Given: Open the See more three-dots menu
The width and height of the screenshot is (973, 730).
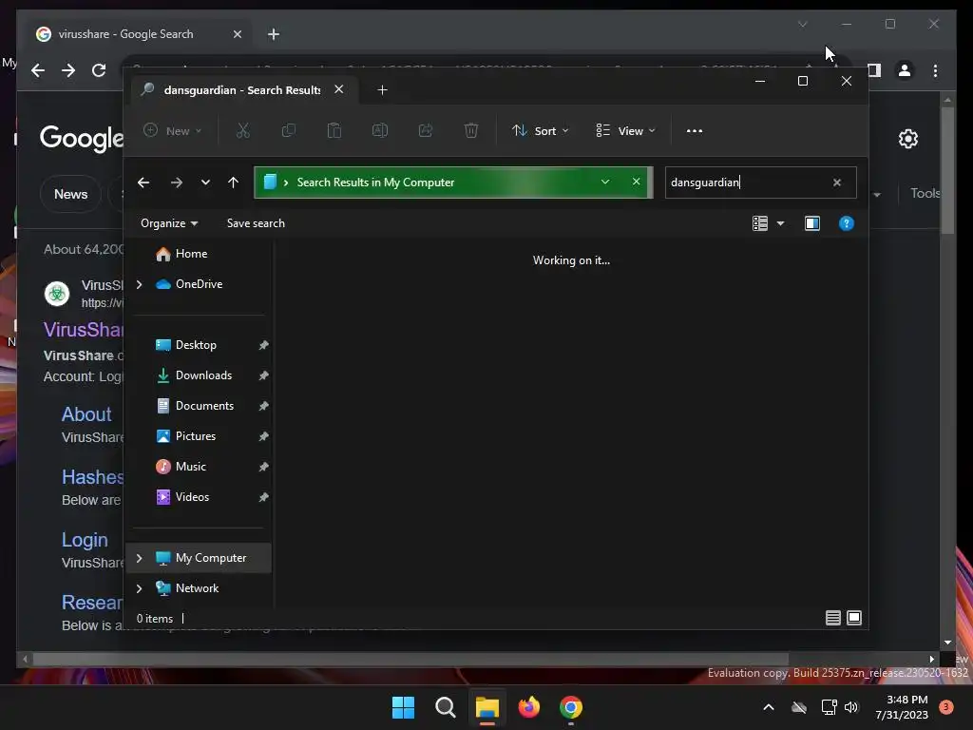Looking at the screenshot, I should click(x=695, y=131).
